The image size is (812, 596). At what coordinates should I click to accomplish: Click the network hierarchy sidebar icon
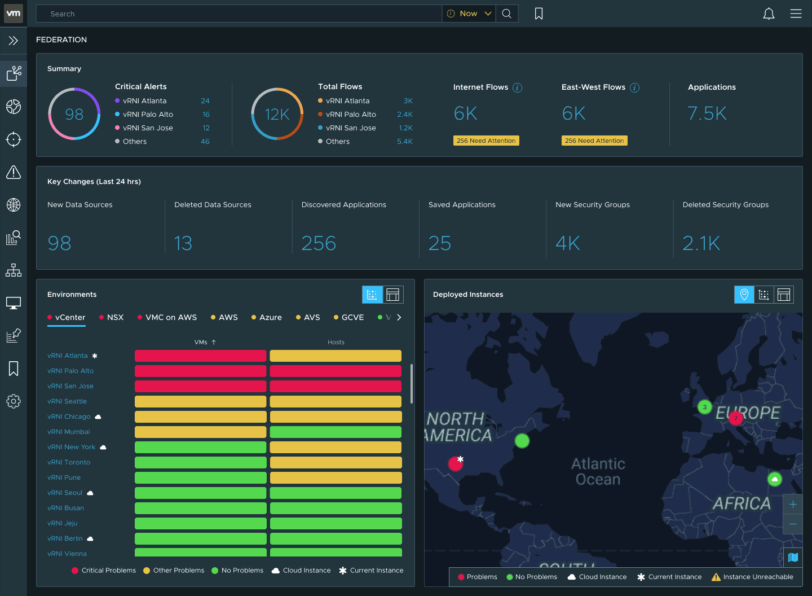pos(14,270)
